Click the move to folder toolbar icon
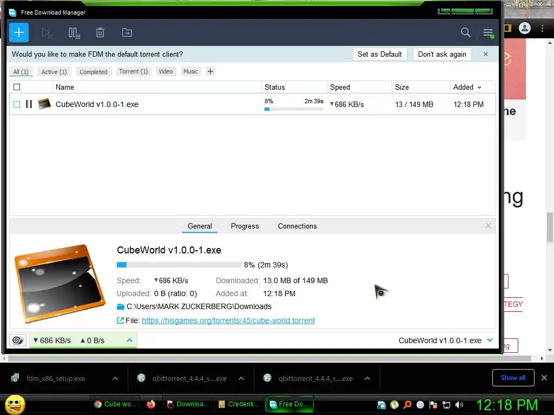This screenshot has height=415, width=554. coord(127,33)
